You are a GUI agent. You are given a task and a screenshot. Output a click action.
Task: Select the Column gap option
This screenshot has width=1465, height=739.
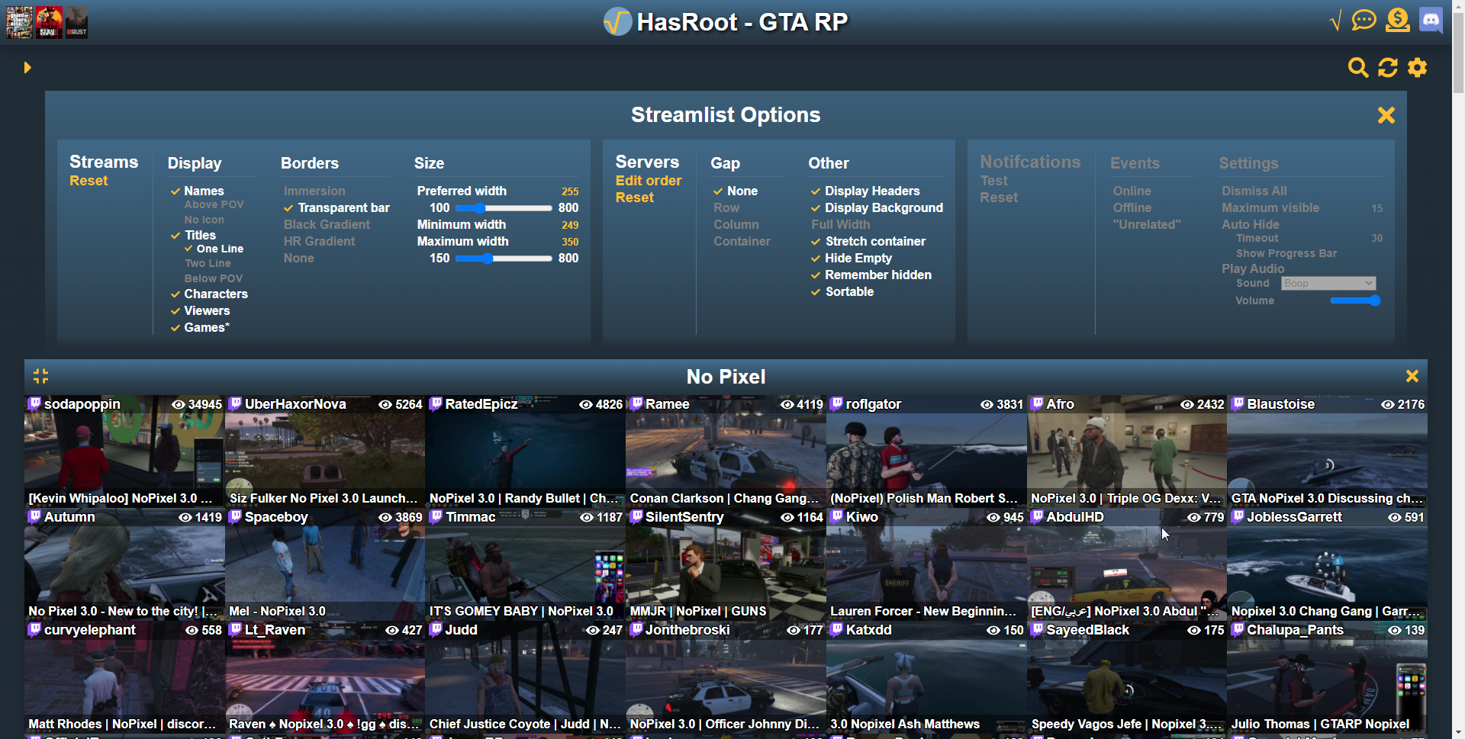point(736,225)
